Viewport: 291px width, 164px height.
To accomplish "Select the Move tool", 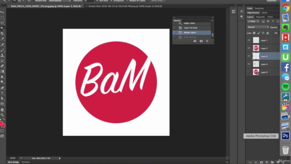I will click(2, 12).
